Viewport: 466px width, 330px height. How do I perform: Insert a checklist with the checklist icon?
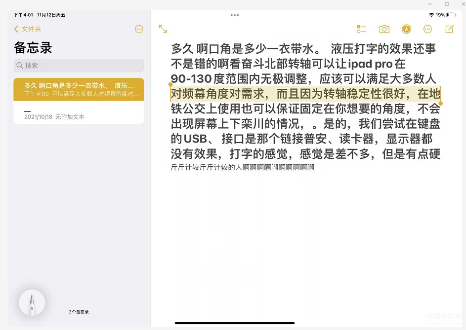tap(361, 29)
